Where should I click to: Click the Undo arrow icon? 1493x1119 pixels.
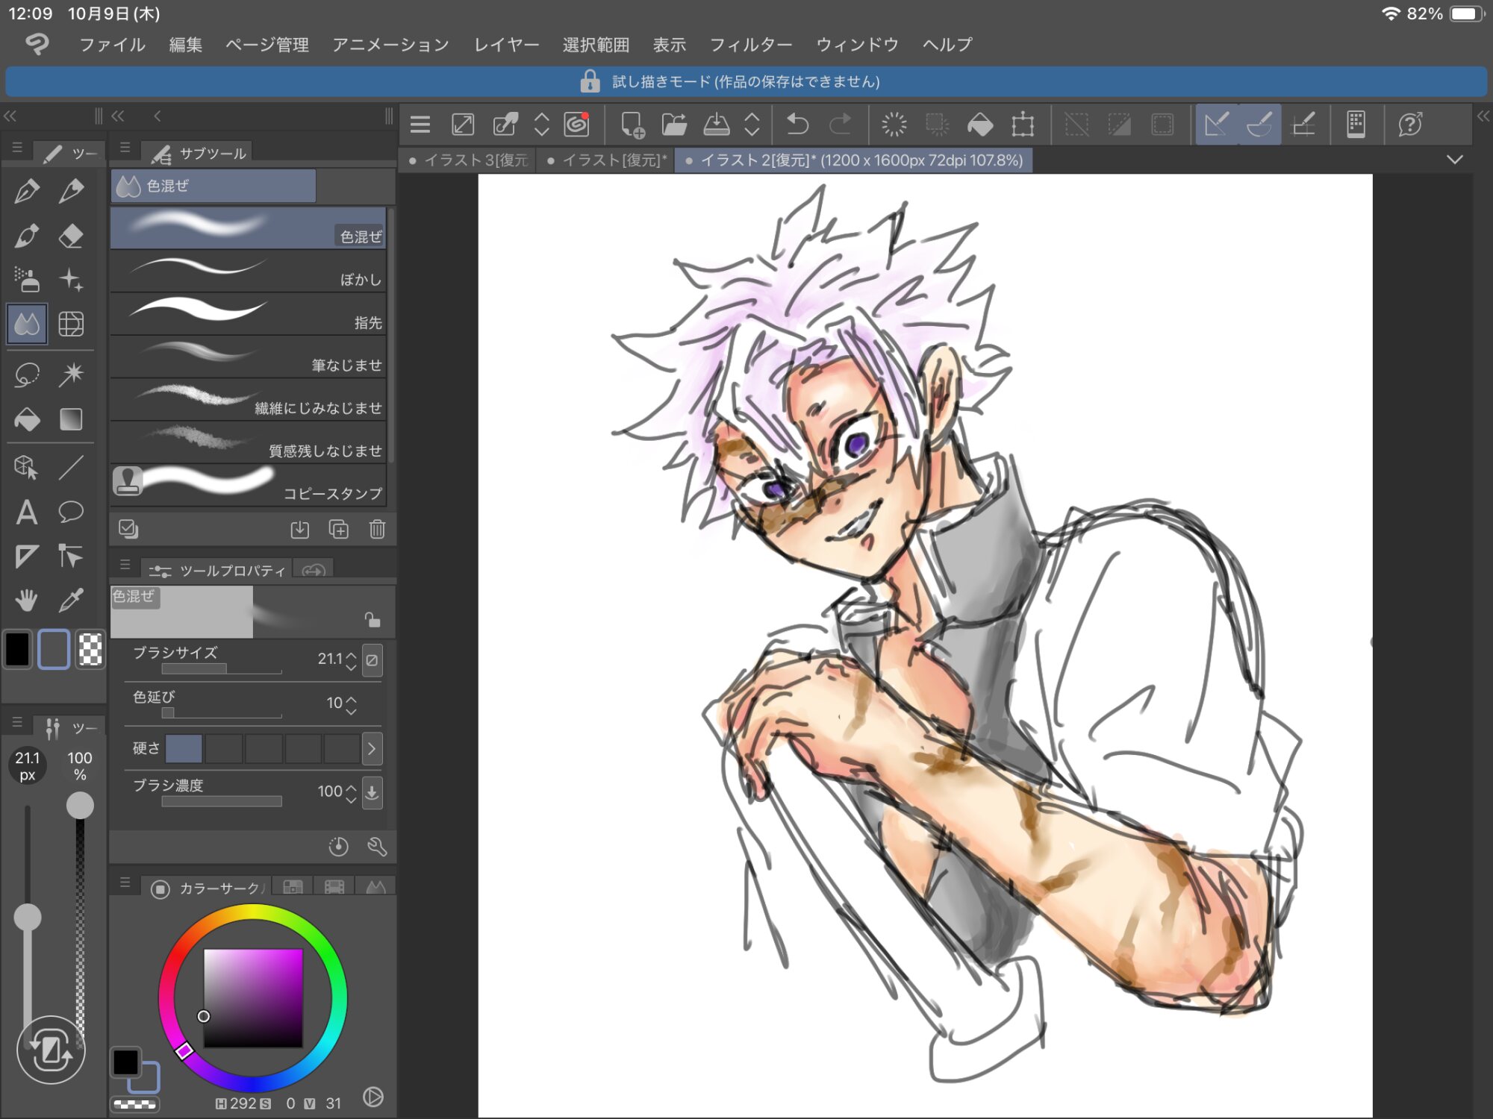coord(797,125)
